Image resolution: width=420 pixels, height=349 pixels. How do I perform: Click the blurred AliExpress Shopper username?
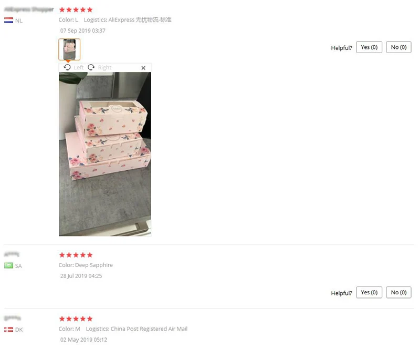click(x=29, y=9)
